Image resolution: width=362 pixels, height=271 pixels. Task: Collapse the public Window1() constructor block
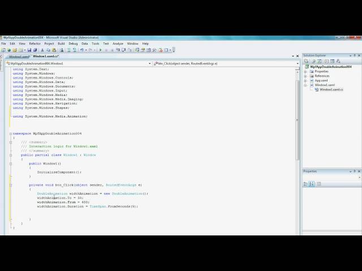coord(11,164)
